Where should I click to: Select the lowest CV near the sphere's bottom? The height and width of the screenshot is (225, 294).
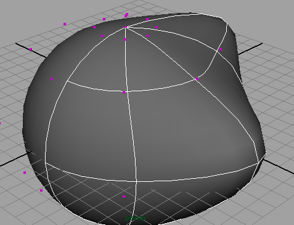(x=124, y=197)
